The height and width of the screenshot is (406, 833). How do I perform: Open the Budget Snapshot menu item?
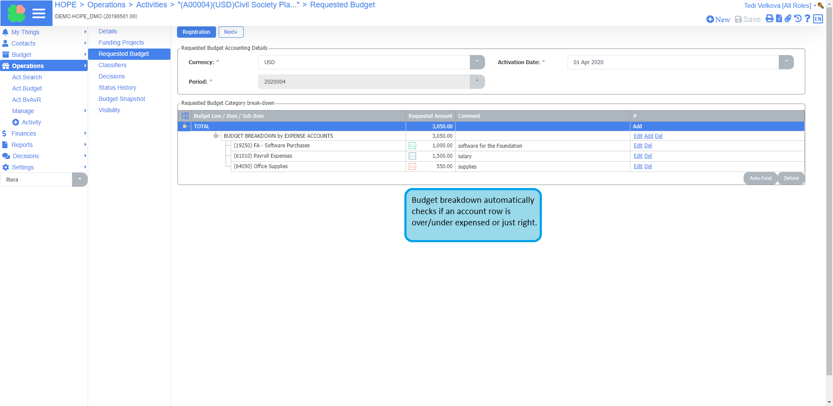pyautogui.click(x=121, y=99)
